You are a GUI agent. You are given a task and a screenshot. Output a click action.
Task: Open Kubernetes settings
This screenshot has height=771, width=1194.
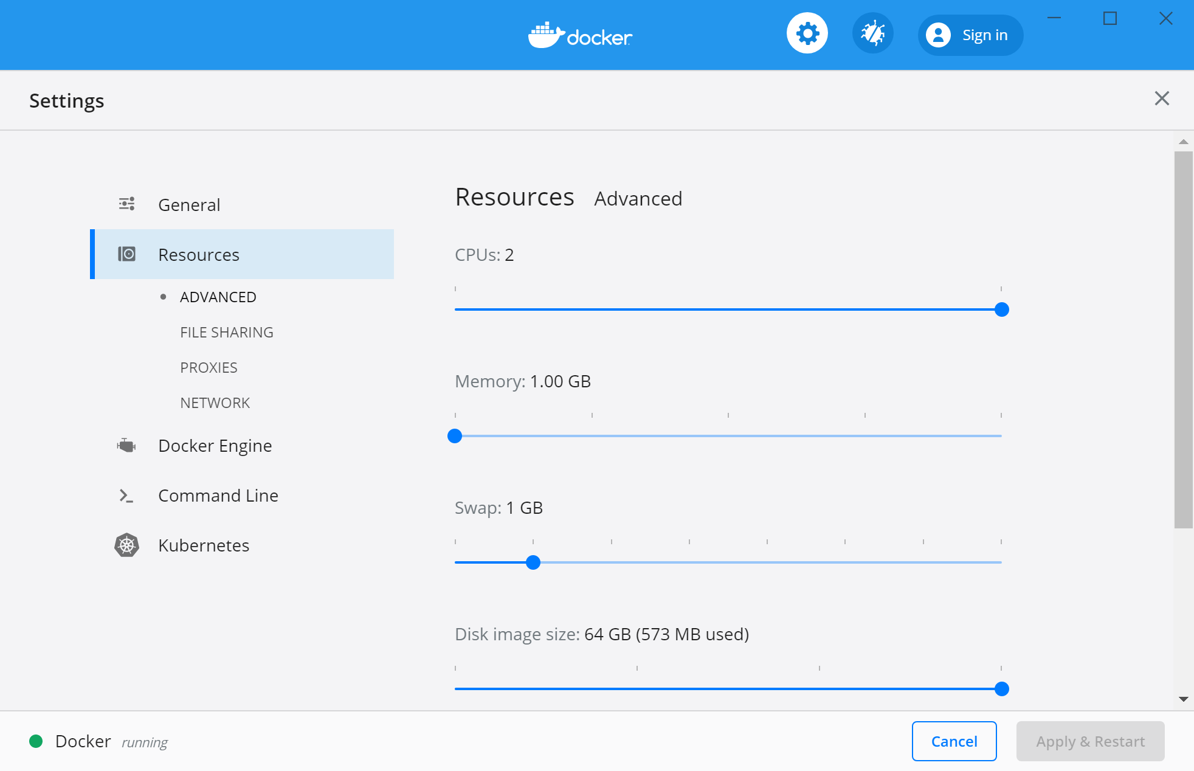[242, 545]
